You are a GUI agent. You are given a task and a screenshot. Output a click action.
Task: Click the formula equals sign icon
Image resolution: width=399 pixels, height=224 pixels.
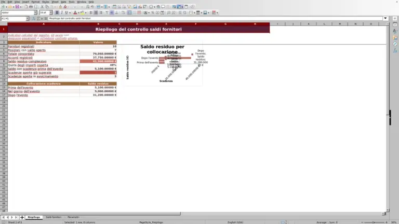(x=46, y=19)
